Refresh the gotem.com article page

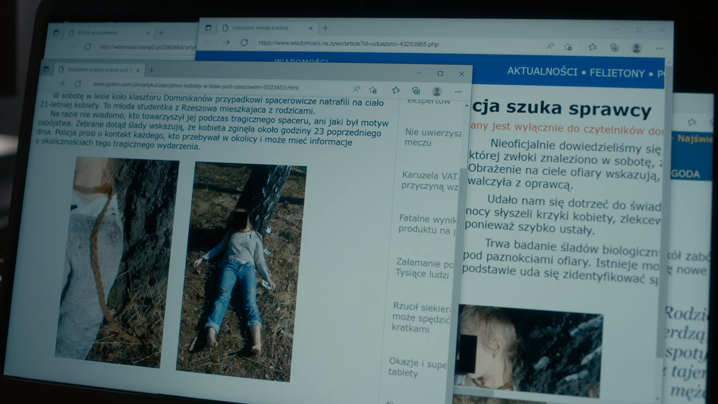[x=78, y=84]
